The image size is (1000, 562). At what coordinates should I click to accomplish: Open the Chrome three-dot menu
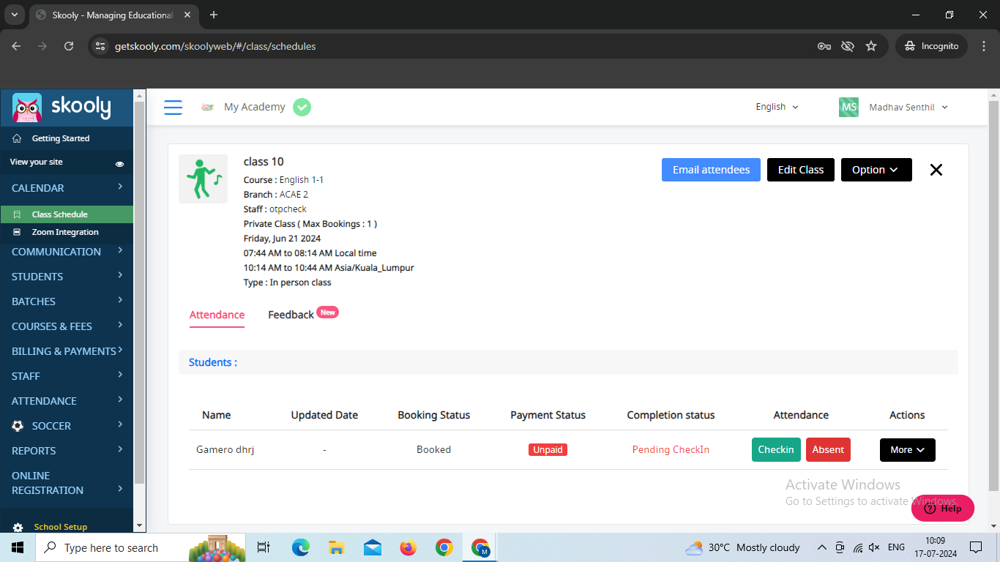click(x=984, y=46)
